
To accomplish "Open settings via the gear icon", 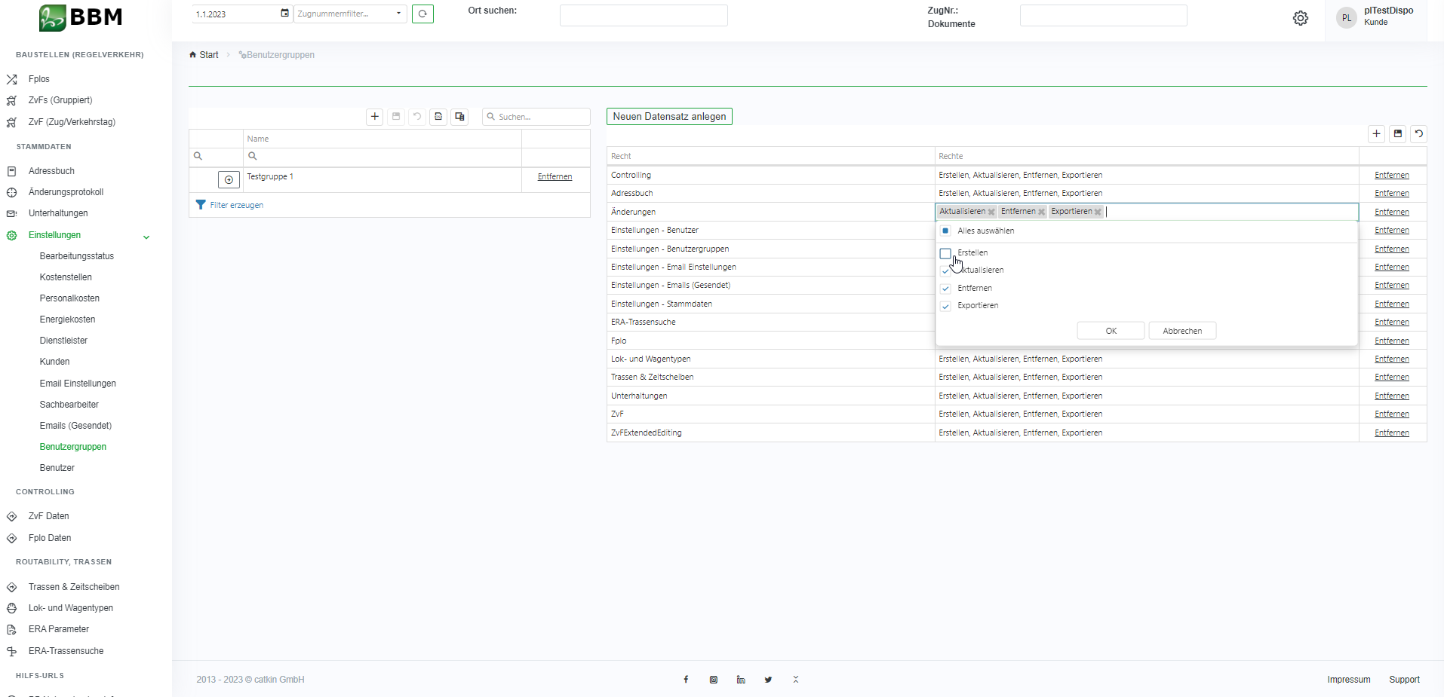I will [1300, 18].
